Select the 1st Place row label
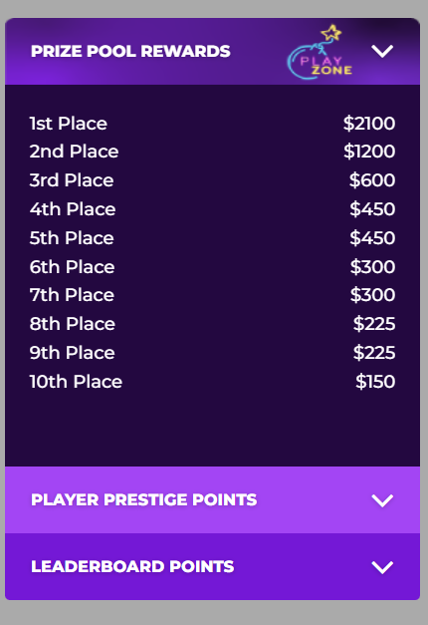The height and width of the screenshot is (625, 428). 68,124
